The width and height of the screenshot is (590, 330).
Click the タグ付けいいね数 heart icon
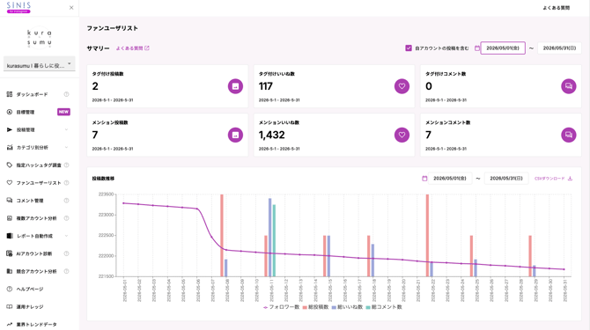402,86
